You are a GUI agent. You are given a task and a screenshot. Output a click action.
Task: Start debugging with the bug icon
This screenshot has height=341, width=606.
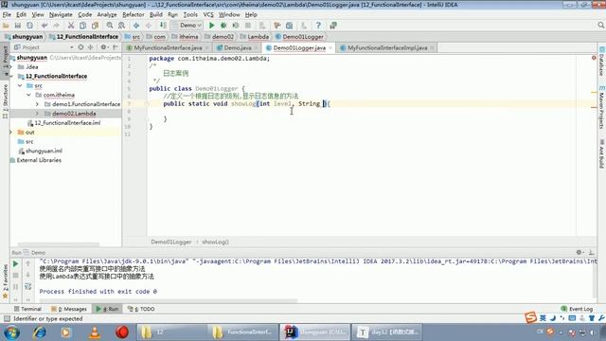tap(223, 26)
